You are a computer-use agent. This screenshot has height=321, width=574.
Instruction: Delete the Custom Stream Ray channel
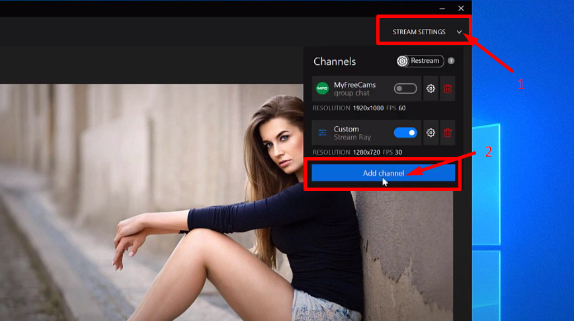[448, 133]
